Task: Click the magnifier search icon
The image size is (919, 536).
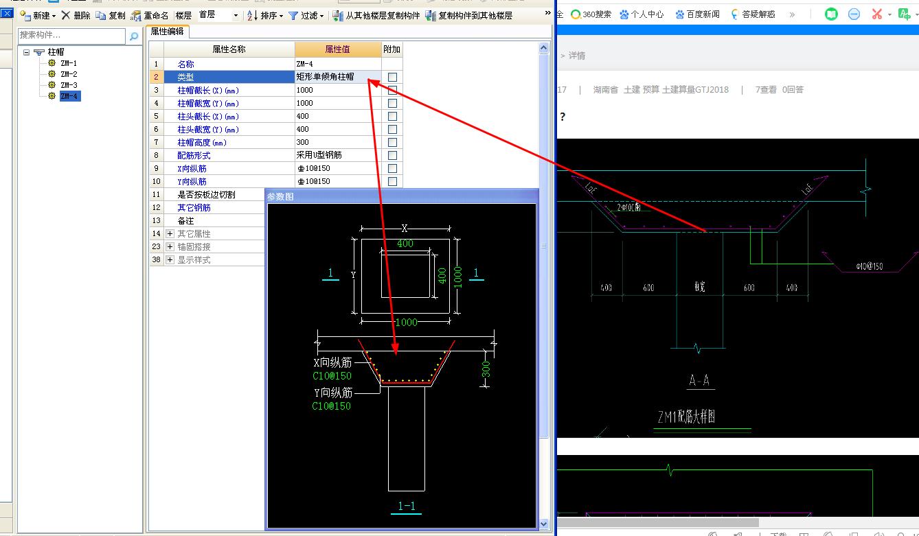Action: click(134, 36)
